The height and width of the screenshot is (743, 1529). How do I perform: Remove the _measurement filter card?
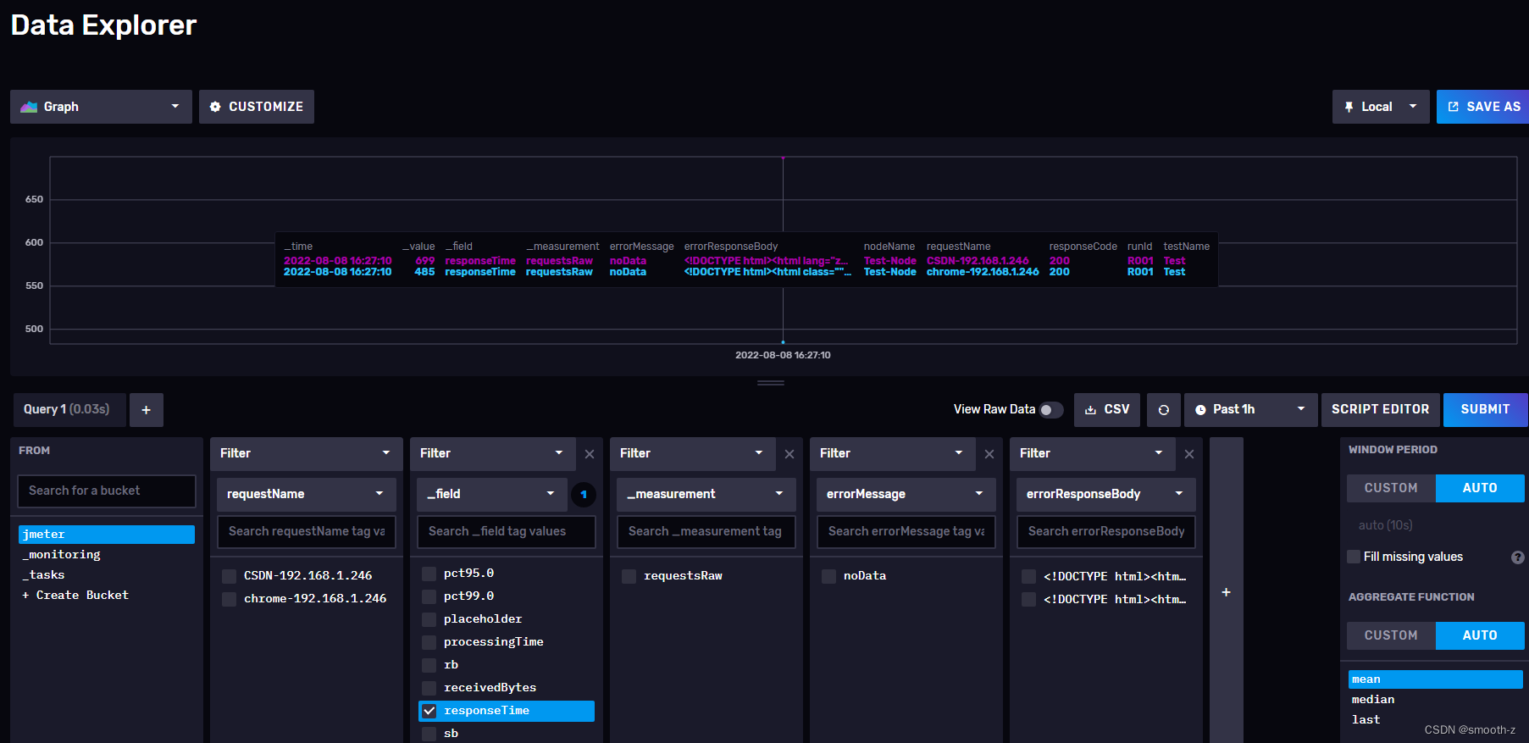(789, 454)
